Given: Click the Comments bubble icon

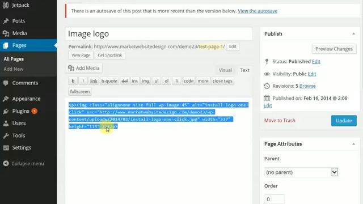Looking at the screenshot, I should [x=6, y=83].
